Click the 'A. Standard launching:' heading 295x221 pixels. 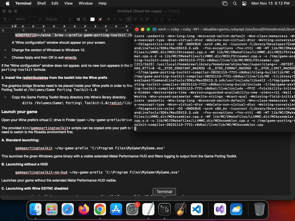click(x=20, y=140)
